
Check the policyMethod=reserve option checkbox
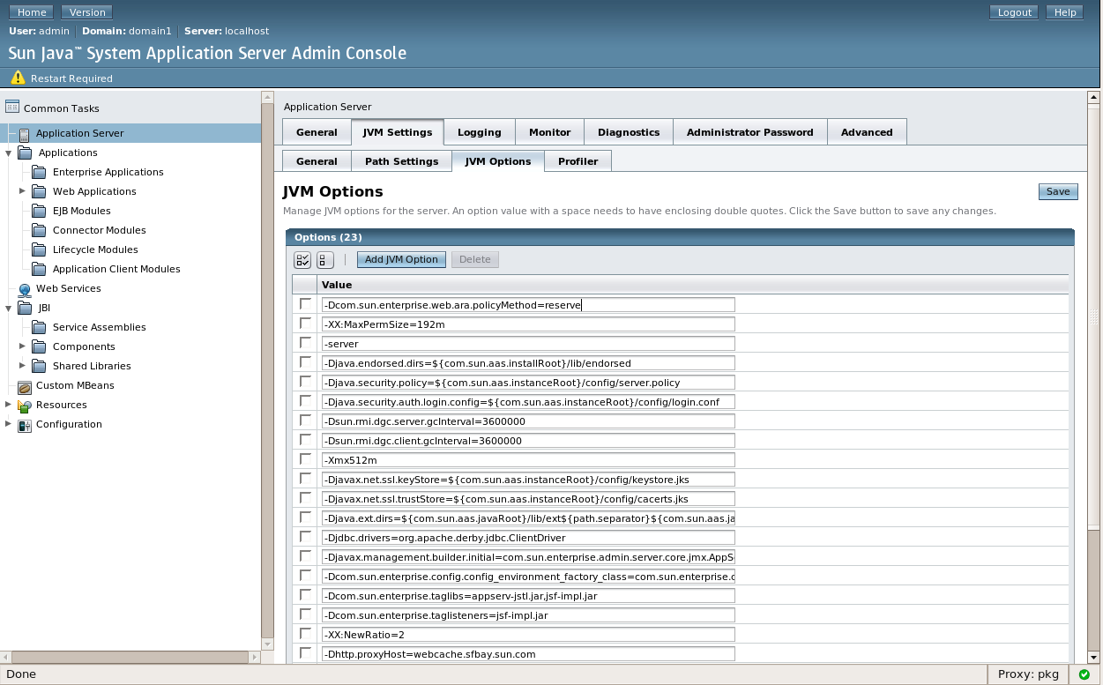click(x=305, y=303)
